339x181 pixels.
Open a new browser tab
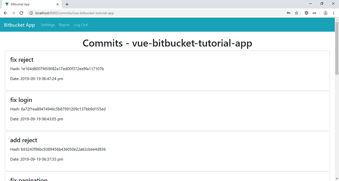pyautogui.click(x=67, y=4)
